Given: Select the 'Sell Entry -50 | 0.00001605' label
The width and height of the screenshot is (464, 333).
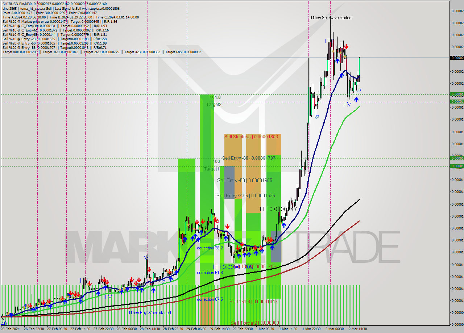Looking at the screenshot, I should tap(244, 180).
